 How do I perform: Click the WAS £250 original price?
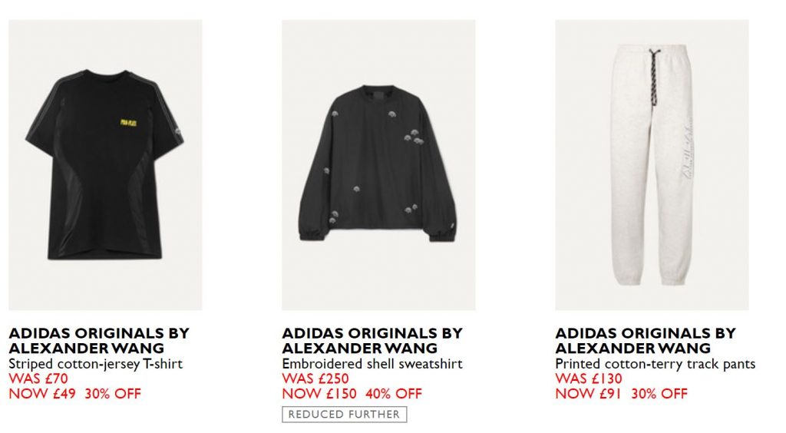click(x=315, y=378)
